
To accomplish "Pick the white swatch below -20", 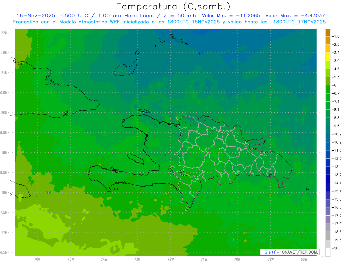I will (x=328, y=252).
